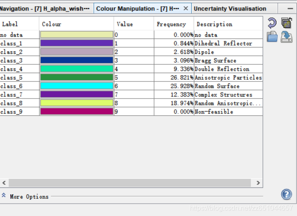Click the Anisotropic Particles description cell
The width and height of the screenshot is (297, 216).
coord(228,77)
